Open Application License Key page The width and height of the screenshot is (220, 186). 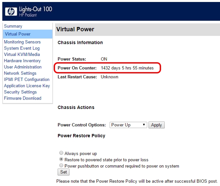27,86
